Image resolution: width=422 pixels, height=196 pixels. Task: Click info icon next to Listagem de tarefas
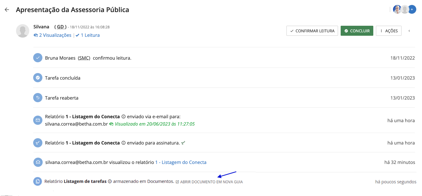(110, 181)
